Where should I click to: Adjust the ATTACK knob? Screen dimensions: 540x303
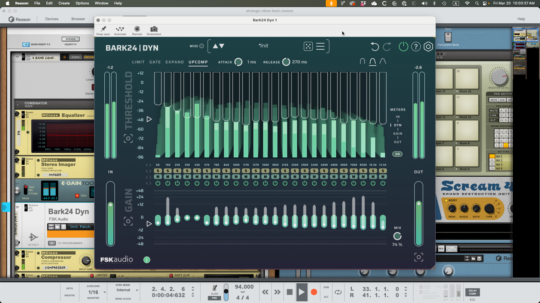(x=238, y=62)
